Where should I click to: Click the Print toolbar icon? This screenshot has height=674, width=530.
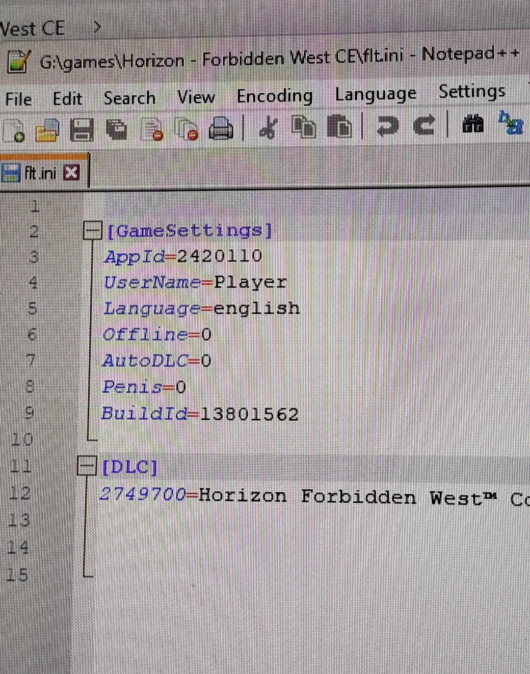point(221,129)
